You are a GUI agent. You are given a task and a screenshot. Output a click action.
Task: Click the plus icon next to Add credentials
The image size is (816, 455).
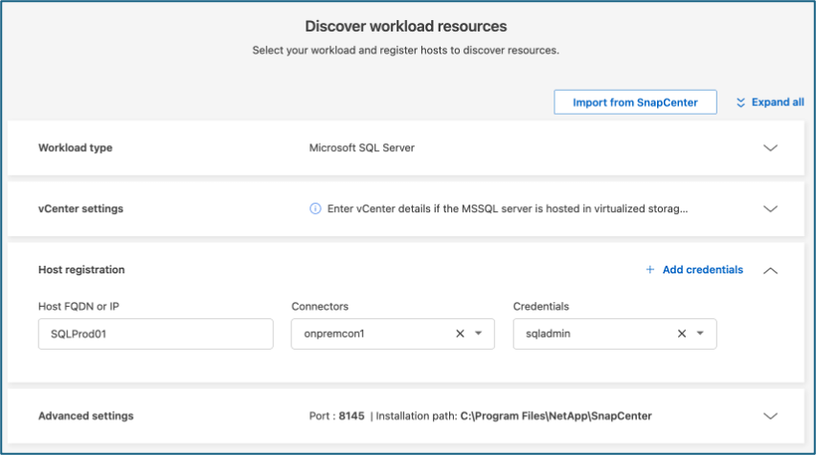point(650,270)
